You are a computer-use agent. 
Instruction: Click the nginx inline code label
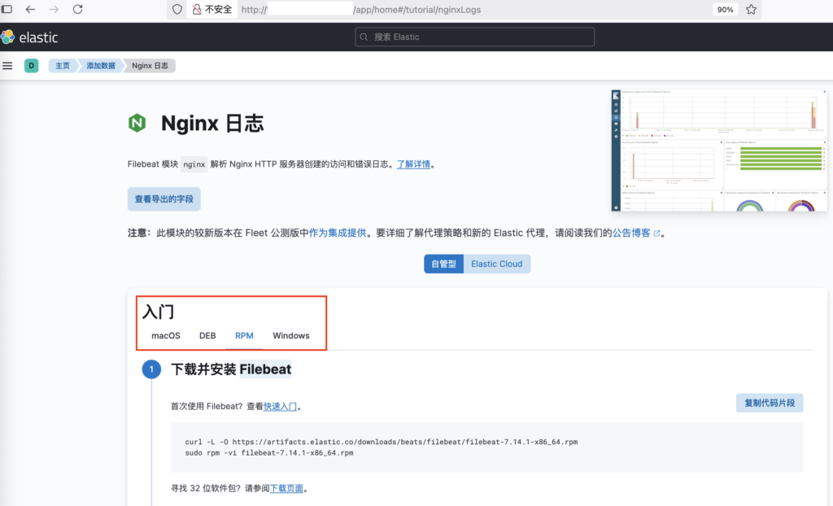pos(194,164)
